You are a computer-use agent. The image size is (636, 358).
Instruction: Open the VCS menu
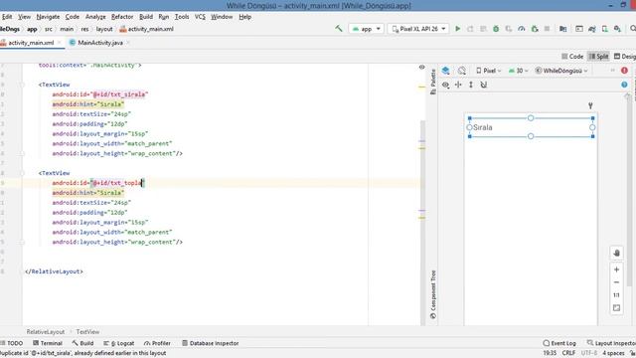pos(200,17)
